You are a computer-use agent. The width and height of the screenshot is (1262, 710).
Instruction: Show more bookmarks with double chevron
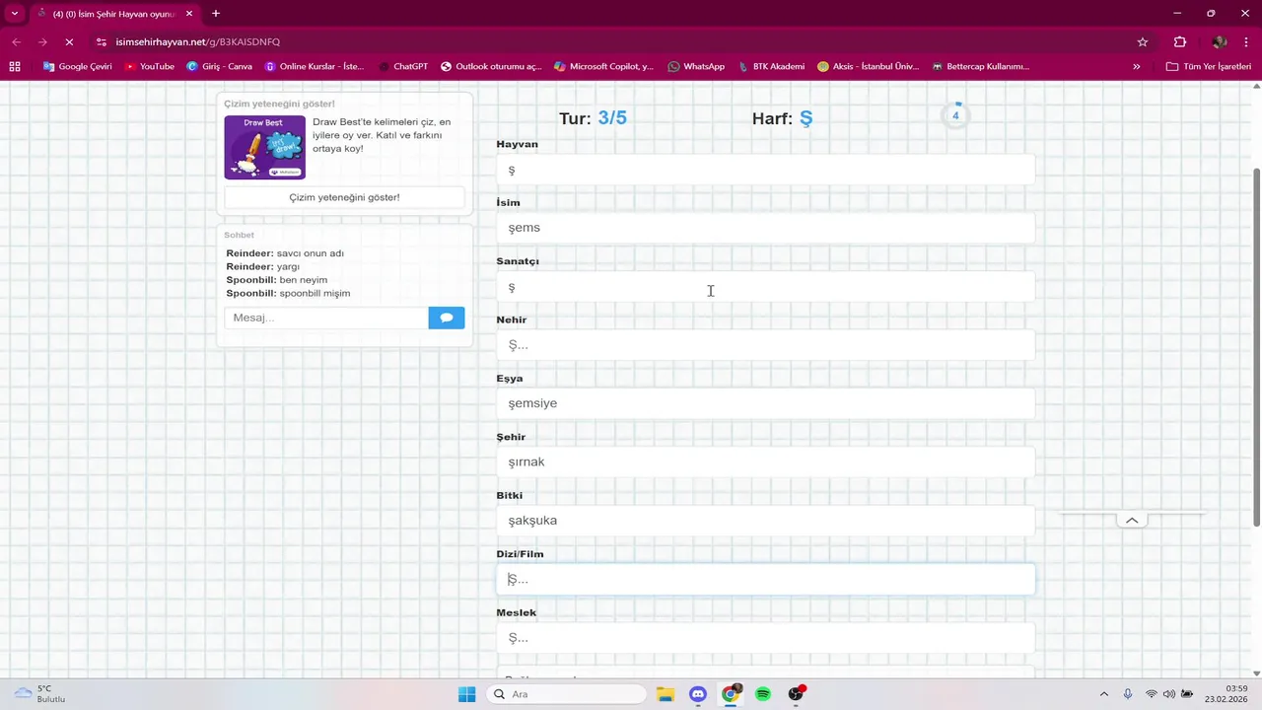tap(1137, 66)
